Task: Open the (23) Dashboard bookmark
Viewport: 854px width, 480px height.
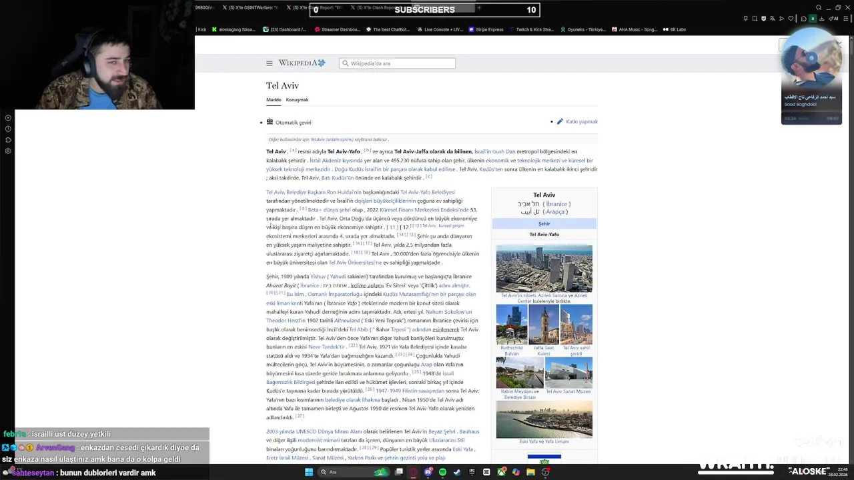Action: pyautogui.click(x=285, y=29)
